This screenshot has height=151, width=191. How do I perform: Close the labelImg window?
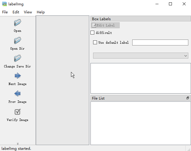[184, 4]
